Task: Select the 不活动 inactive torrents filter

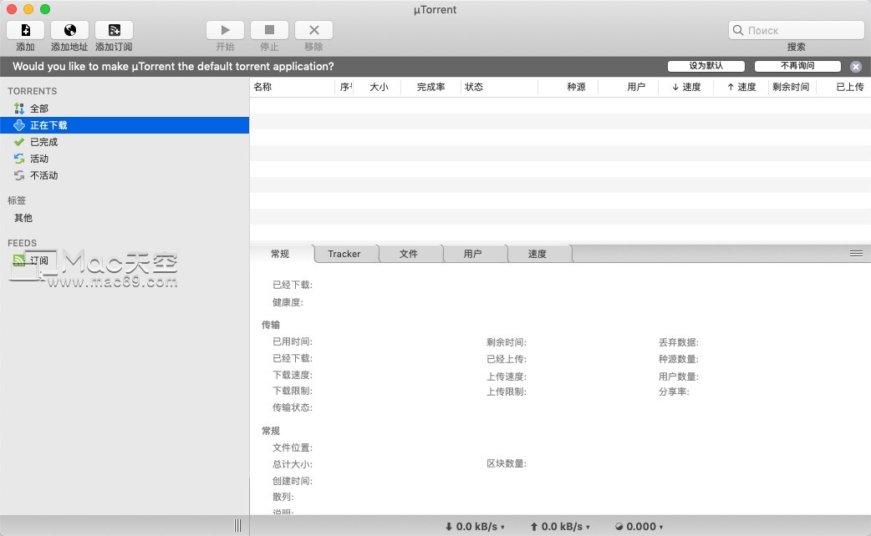Action: (43, 175)
